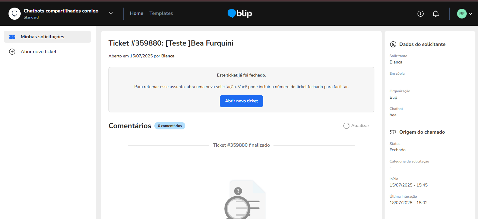Expand the user account menu chevron
478x219 pixels.
click(470, 14)
